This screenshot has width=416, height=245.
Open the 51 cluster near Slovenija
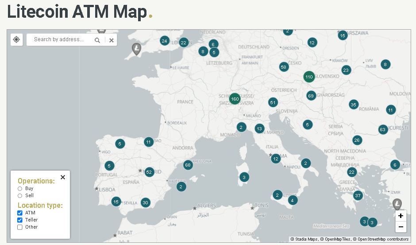coord(273,102)
